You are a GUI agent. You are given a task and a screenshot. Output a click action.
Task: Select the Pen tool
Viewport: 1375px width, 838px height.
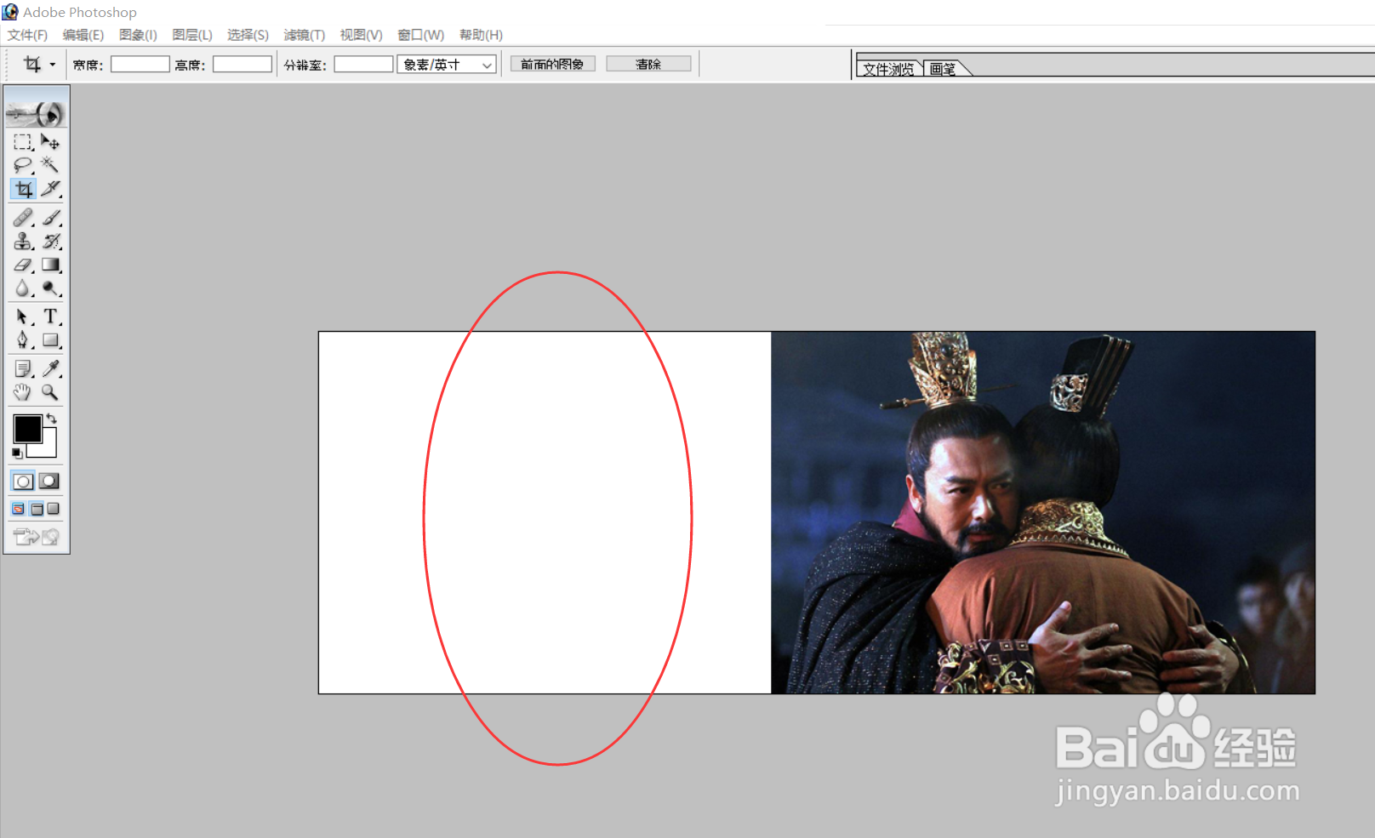[23, 340]
